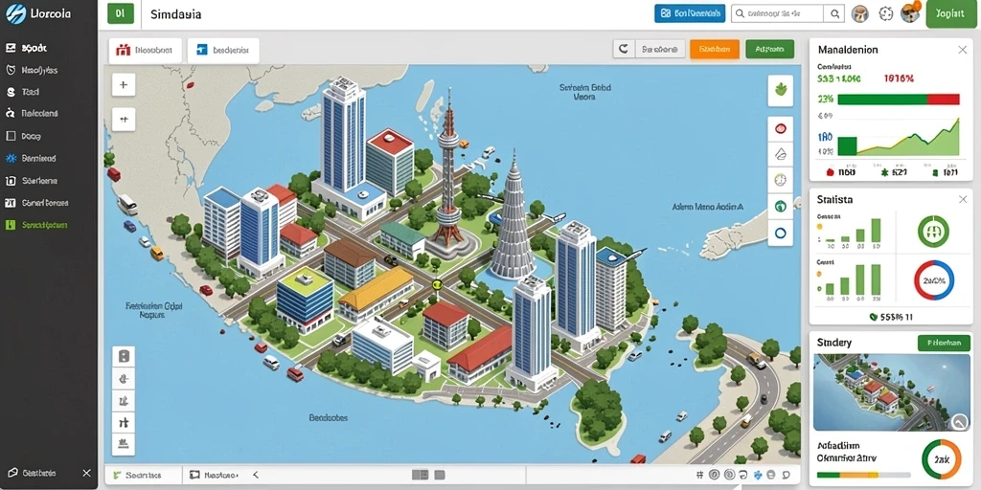This screenshot has height=490, width=981.
Task: Collapse the bottom panel with left chevron
Action: tap(255, 475)
